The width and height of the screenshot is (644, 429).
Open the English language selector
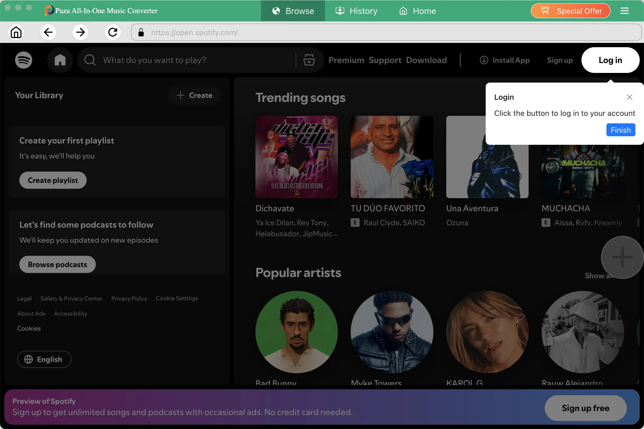pos(44,359)
